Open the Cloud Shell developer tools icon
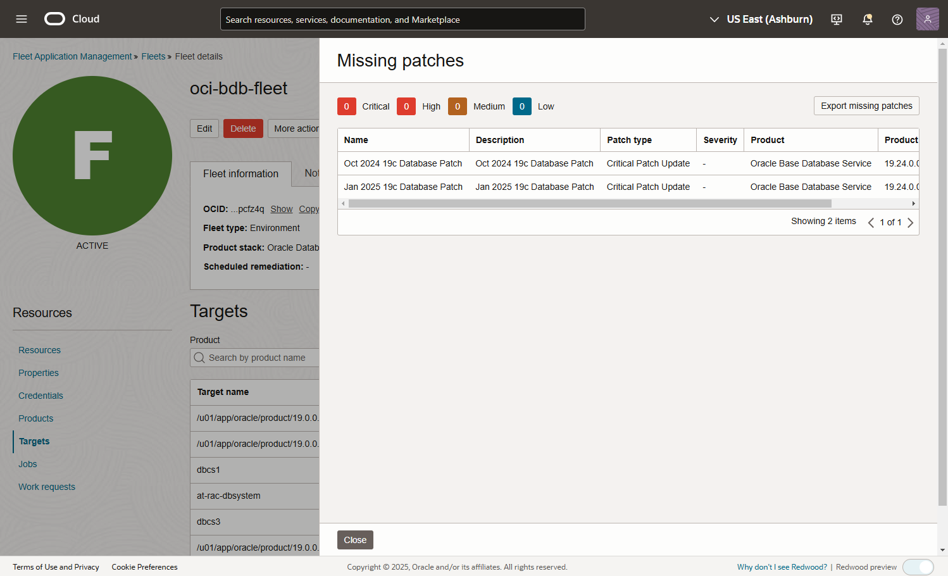The height and width of the screenshot is (576, 948). [837, 19]
